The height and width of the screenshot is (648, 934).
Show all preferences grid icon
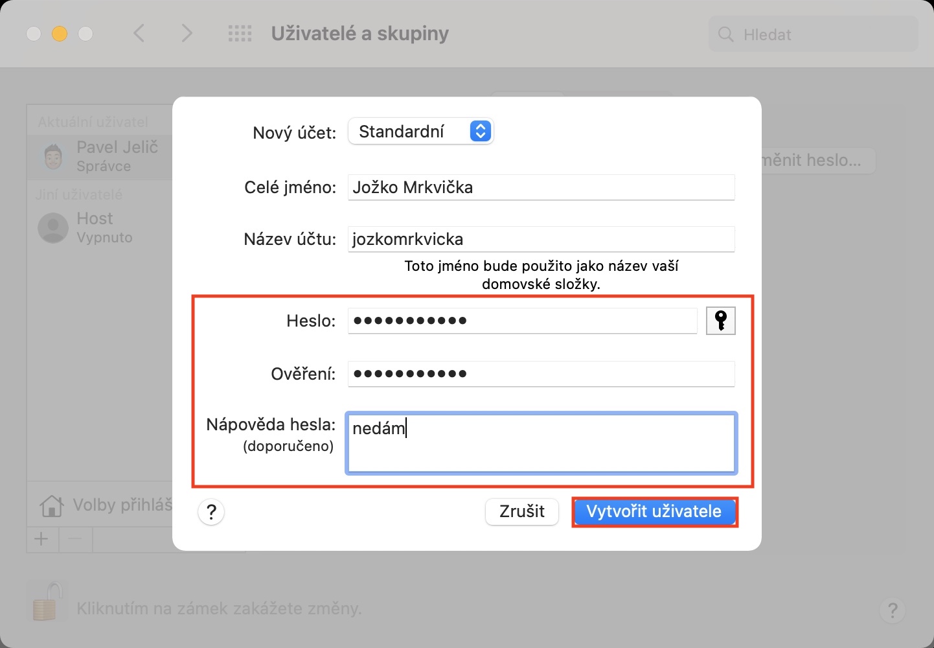(240, 34)
